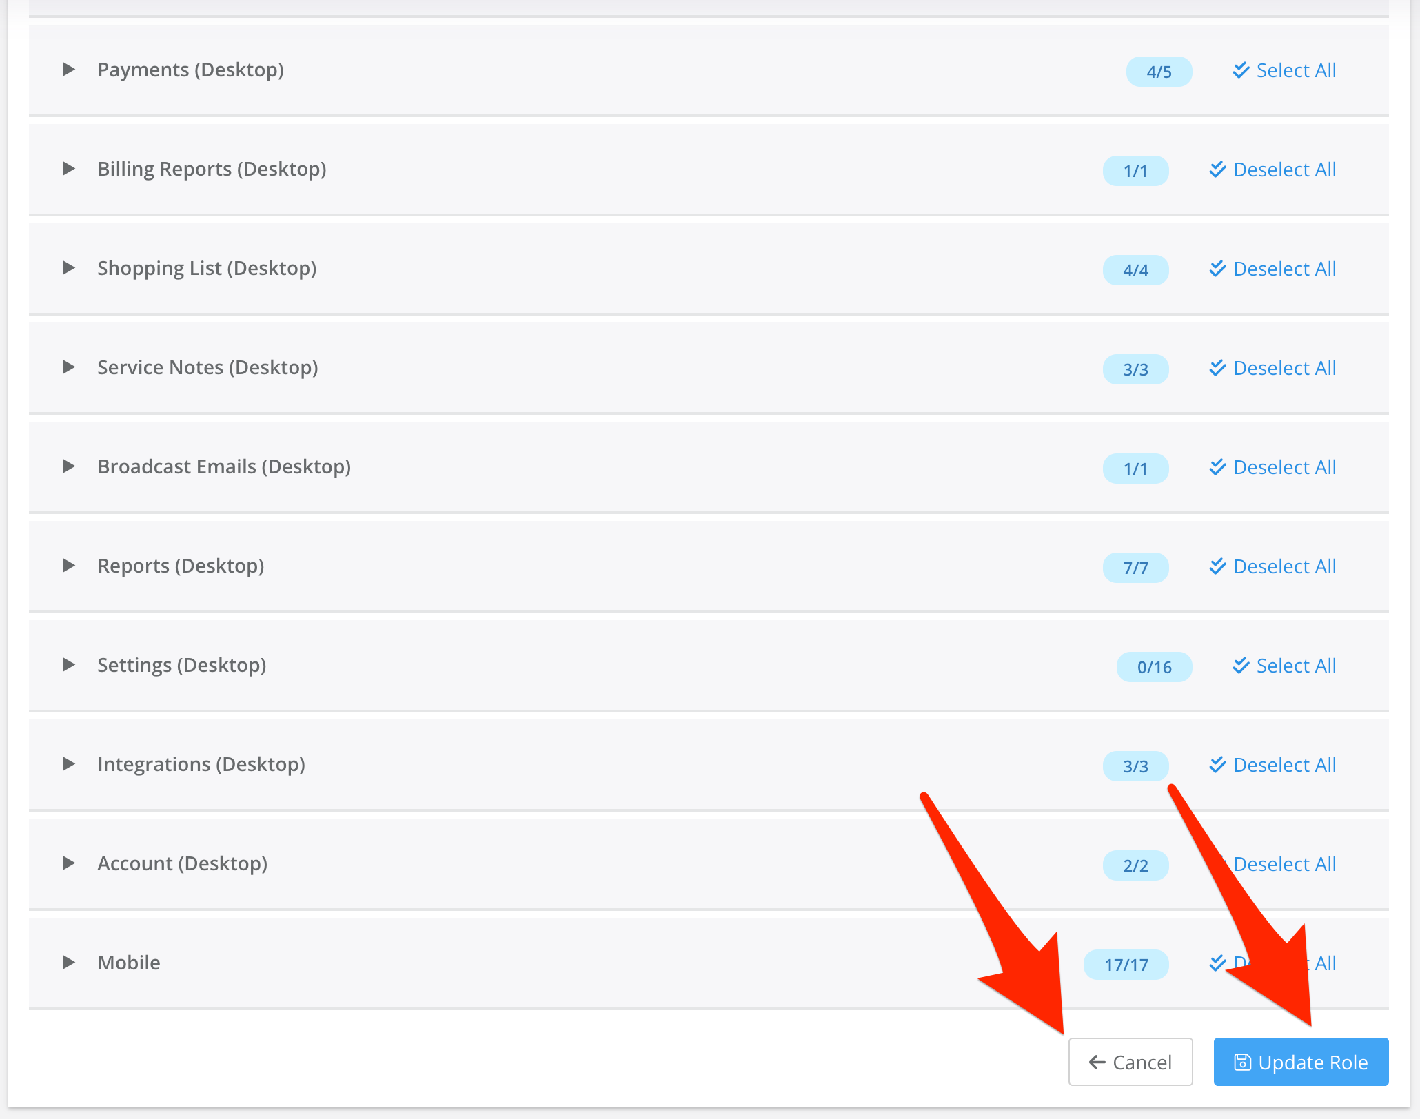Expand the Mobile permissions section

68,963
